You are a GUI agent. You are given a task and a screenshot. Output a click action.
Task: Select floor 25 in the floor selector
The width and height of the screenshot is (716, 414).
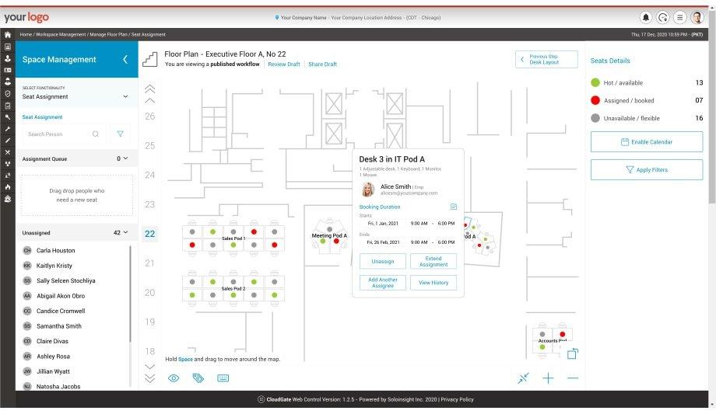click(149, 145)
